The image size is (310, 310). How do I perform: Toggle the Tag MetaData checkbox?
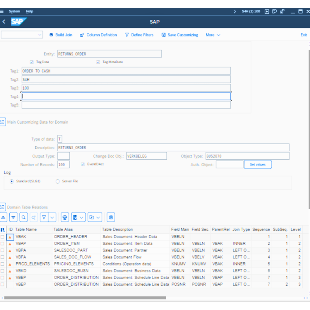coord(98,62)
